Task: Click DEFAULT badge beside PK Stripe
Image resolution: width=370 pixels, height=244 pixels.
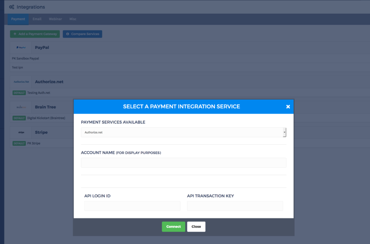Action: coord(19,143)
